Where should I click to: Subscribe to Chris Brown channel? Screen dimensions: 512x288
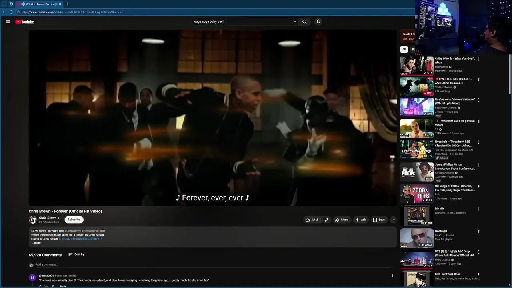click(74, 220)
